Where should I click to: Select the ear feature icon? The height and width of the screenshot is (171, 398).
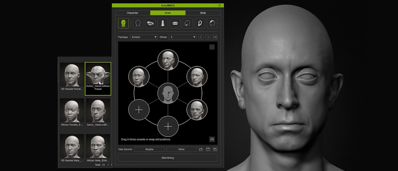click(x=200, y=23)
